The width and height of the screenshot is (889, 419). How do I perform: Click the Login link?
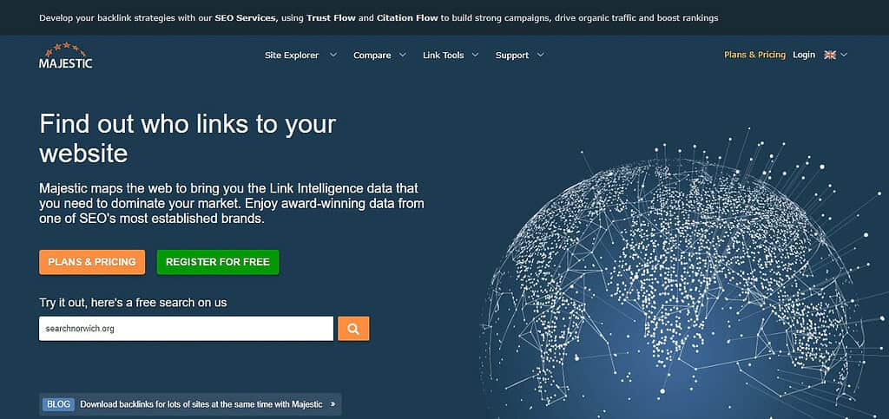pos(804,55)
